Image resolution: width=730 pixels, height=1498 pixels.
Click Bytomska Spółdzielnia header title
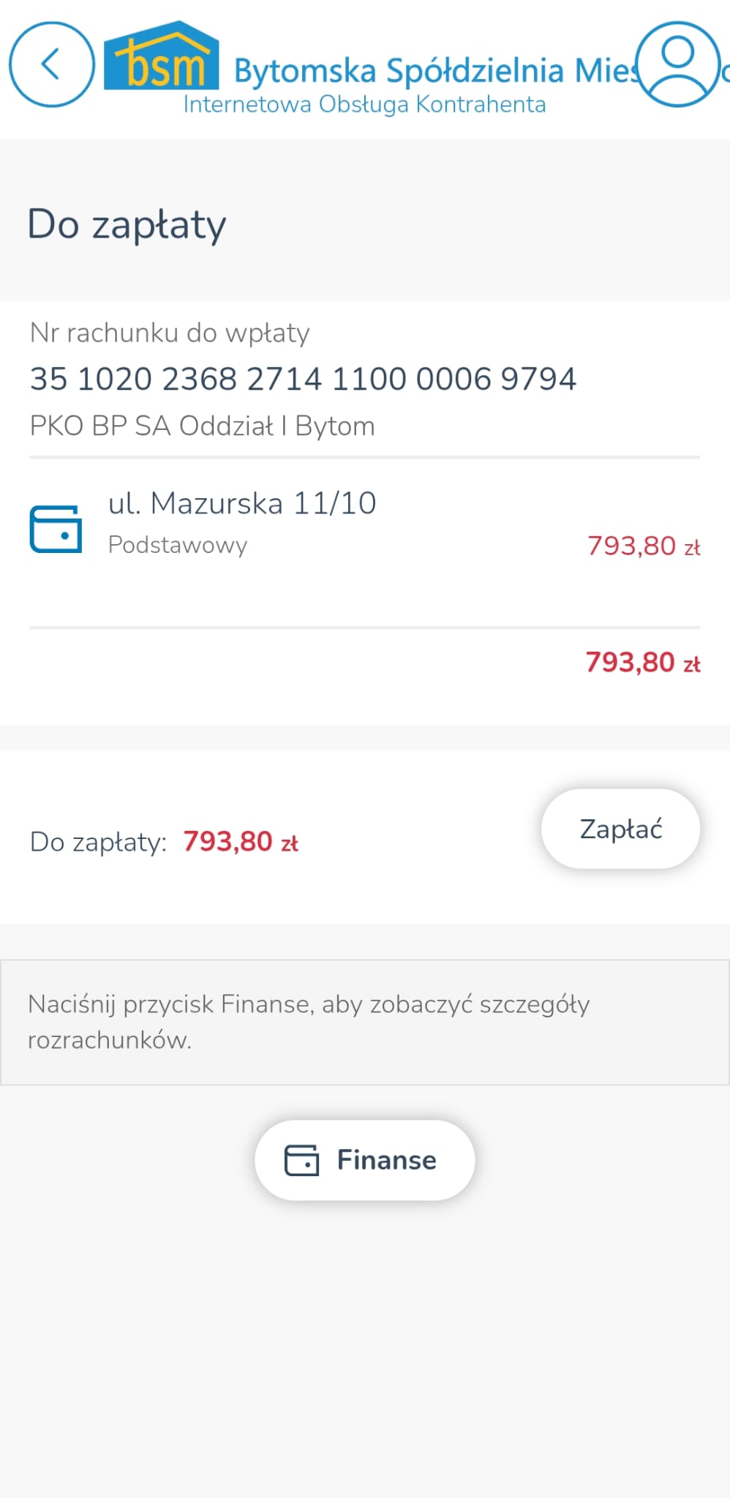click(x=435, y=71)
